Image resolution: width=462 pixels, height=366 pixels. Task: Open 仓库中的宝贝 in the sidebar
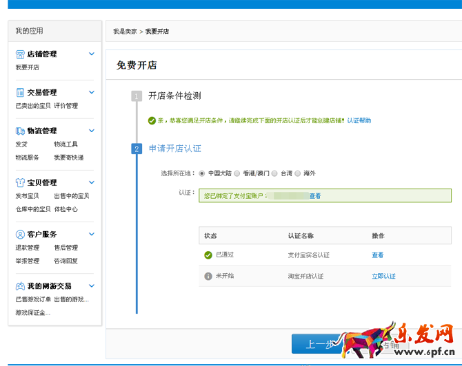coord(33,209)
